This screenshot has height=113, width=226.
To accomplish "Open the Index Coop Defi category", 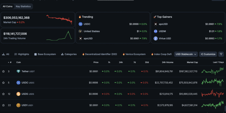I will (162, 54).
